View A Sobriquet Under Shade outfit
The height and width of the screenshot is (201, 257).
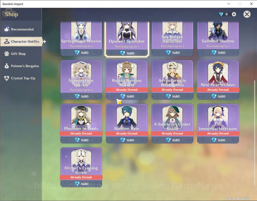click(x=172, y=124)
